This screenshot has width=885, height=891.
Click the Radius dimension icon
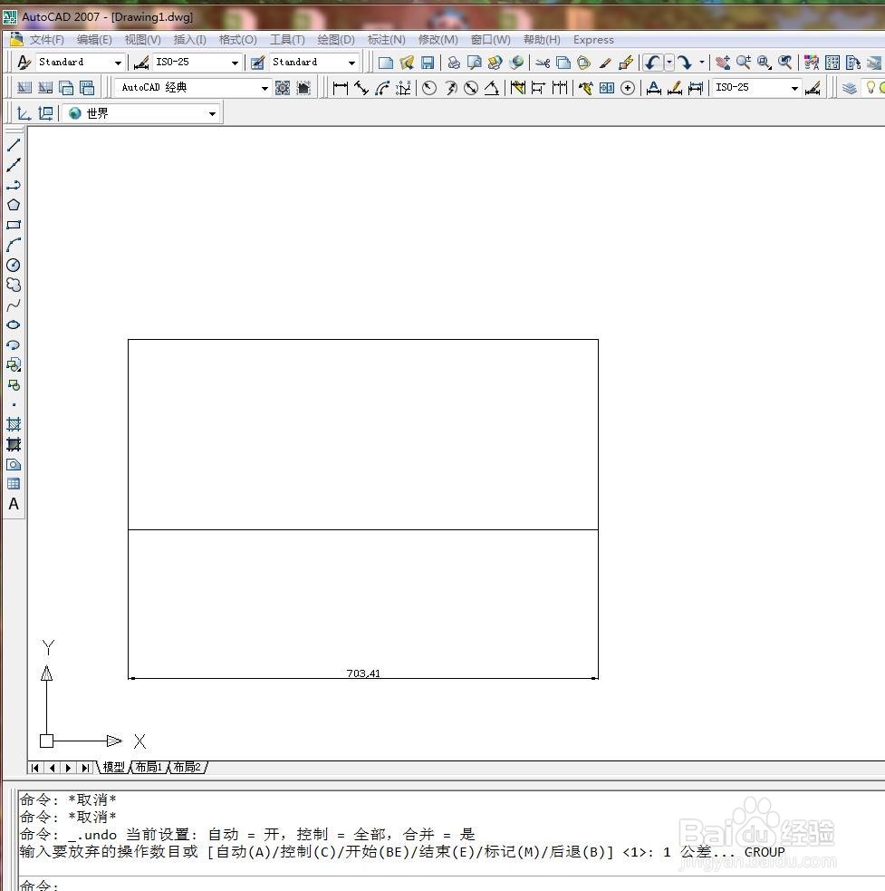coord(429,88)
